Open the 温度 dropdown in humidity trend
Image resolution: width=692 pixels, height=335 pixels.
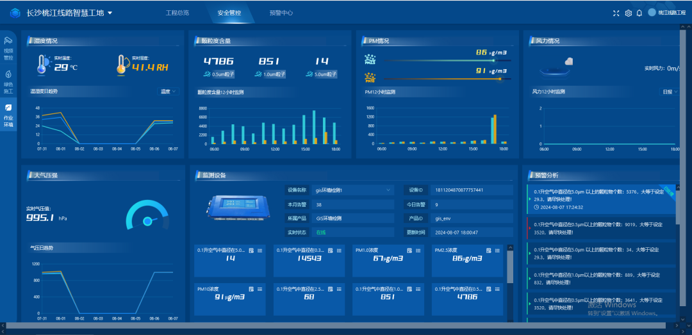click(169, 92)
